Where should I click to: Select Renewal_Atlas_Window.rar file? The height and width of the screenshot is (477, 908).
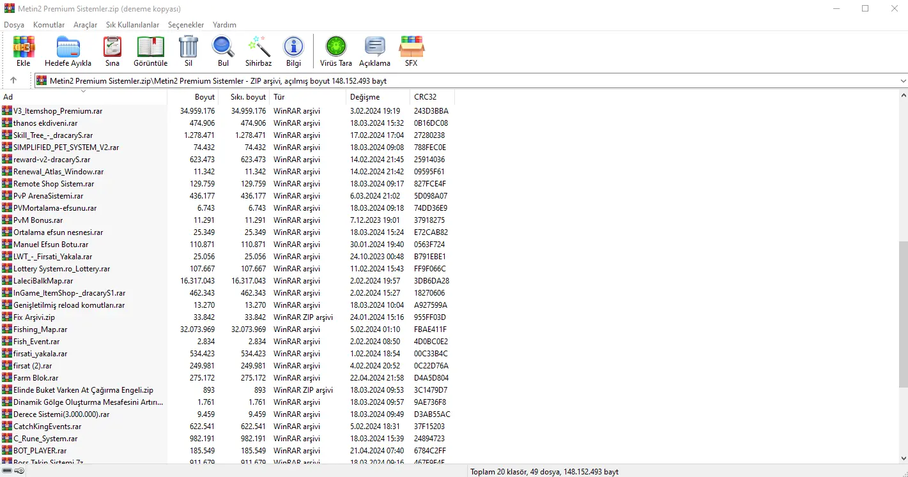[x=59, y=171]
